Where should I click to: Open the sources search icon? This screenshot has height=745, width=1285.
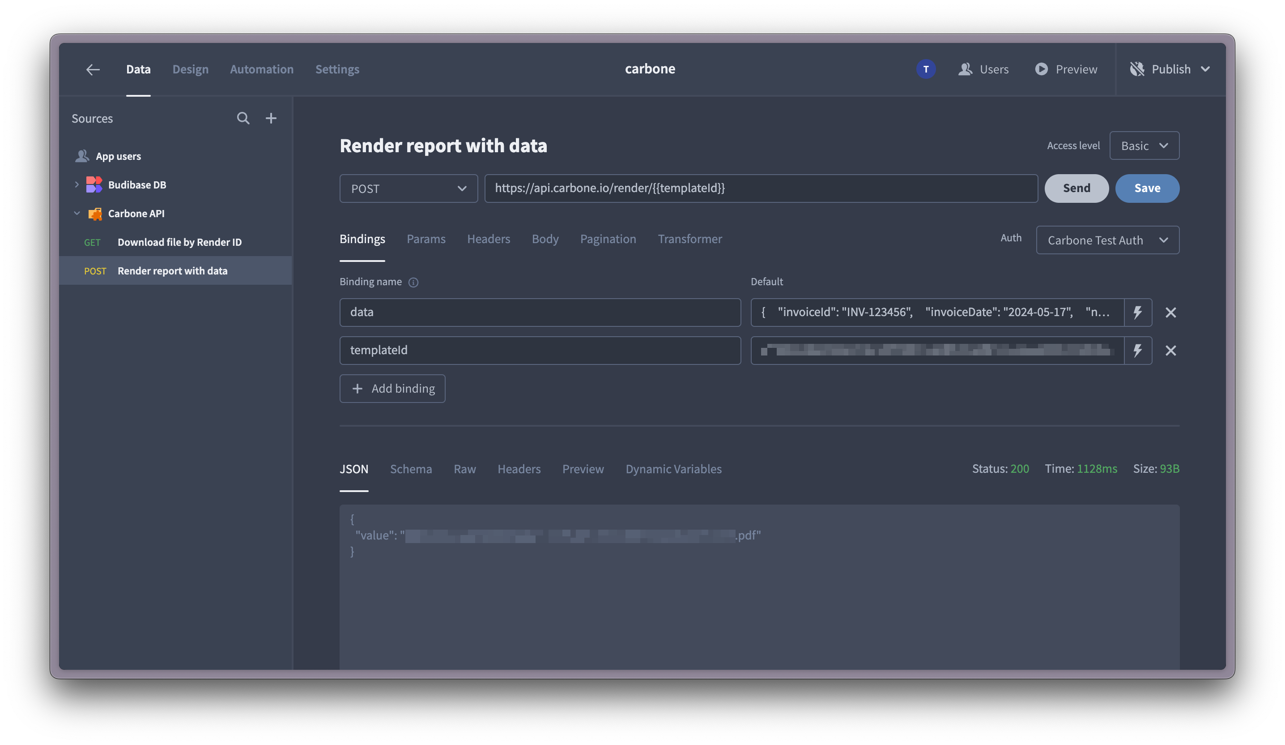point(243,118)
